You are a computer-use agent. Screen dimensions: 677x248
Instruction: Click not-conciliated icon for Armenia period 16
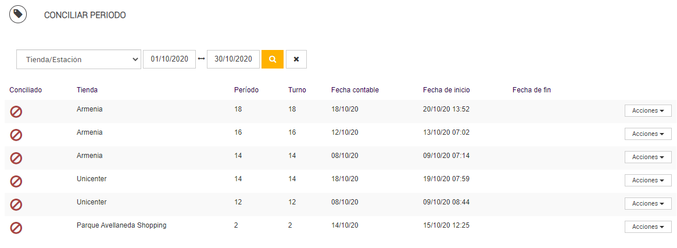coord(16,135)
